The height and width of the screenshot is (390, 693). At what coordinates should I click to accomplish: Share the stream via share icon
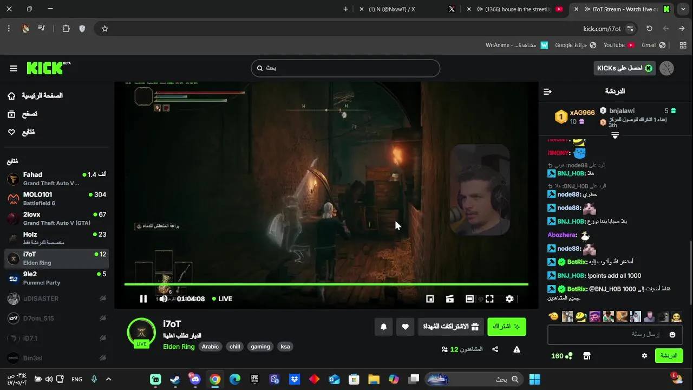tap(495, 349)
